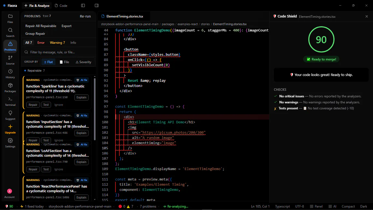Click Ignore on the Sparkline warning
Image resolution: width=373 pixels, height=210 pixels.
click(x=59, y=105)
